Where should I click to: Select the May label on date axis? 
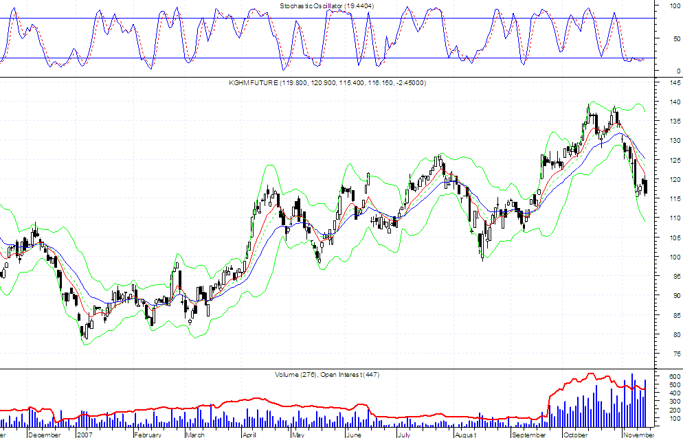coord(298,435)
